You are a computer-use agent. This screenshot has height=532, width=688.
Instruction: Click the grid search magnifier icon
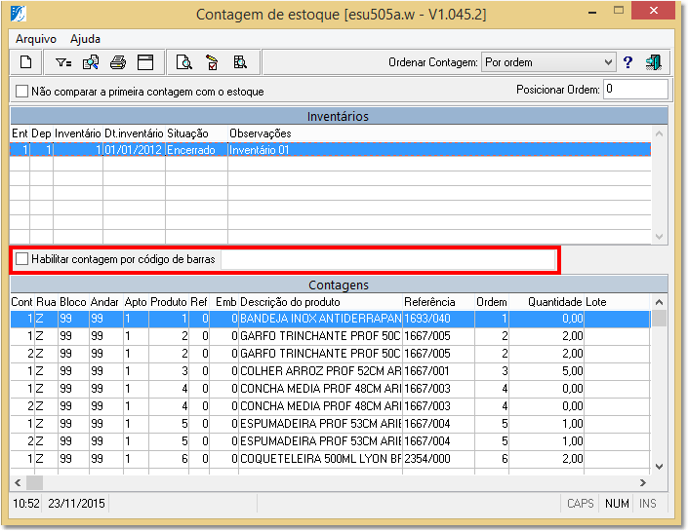click(239, 62)
